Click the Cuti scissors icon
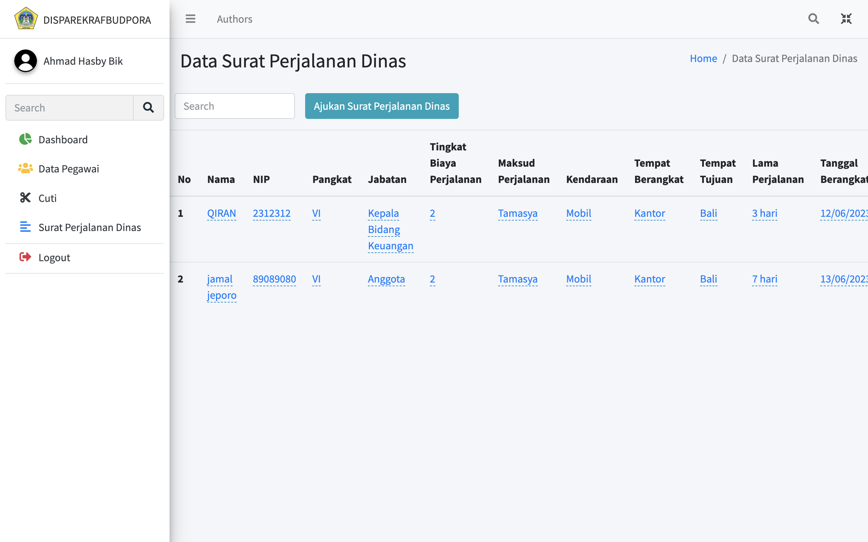This screenshot has width=868, height=542. 25,198
